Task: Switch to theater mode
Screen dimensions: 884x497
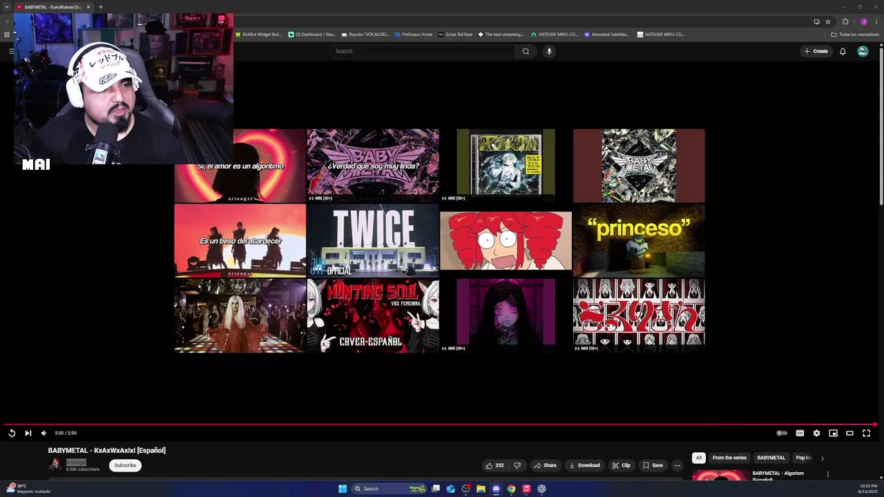Action: click(849, 433)
